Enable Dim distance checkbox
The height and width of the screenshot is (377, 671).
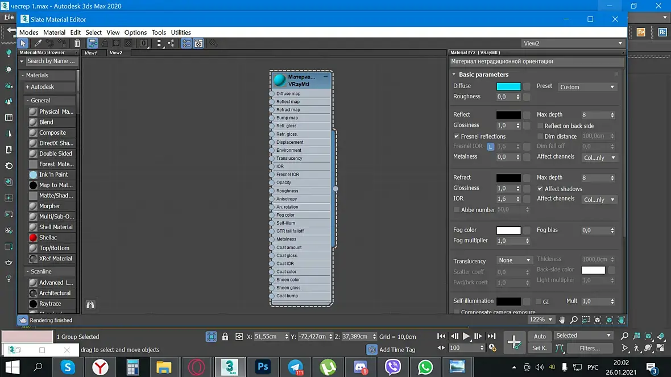pos(540,136)
